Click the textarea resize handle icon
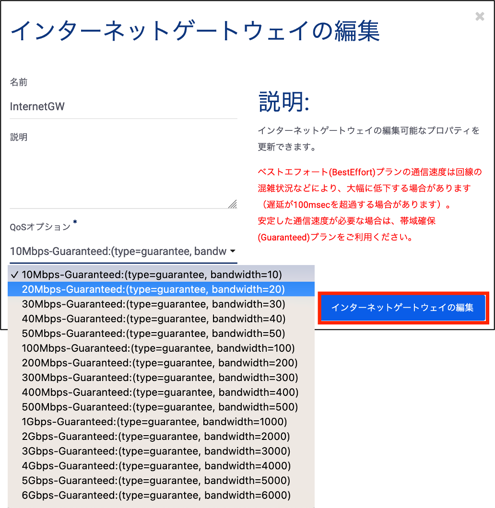 (x=233, y=205)
